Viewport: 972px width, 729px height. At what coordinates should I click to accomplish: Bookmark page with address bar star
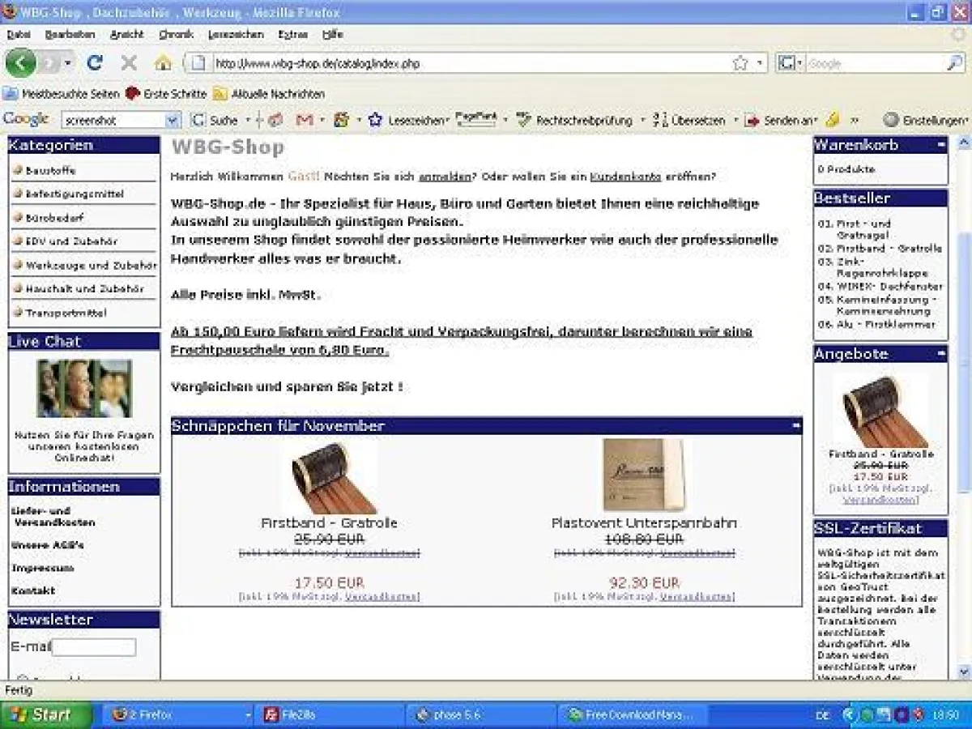pyautogui.click(x=740, y=63)
